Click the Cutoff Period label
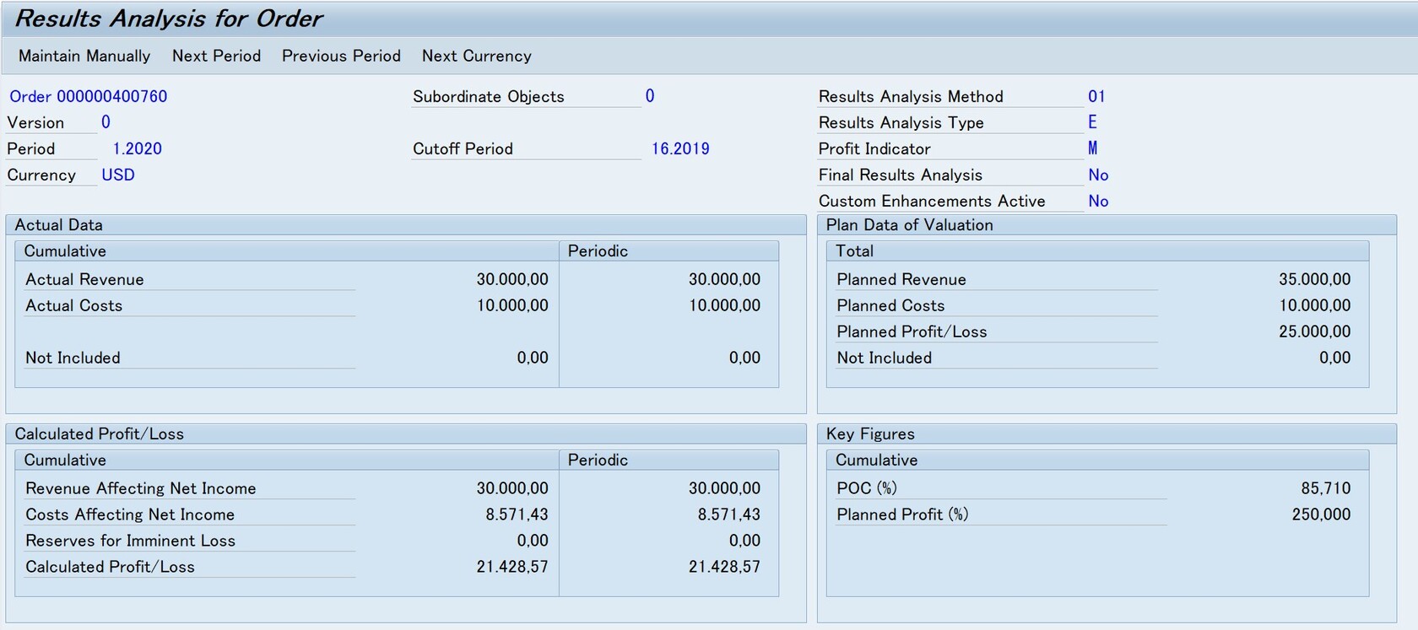This screenshot has height=630, width=1418. [x=463, y=148]
